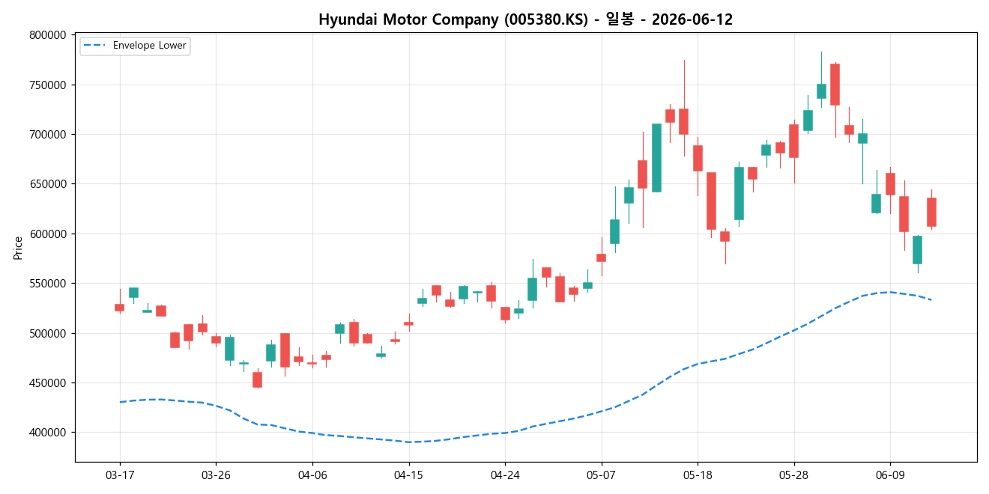The image size is (989, 494).
Task: Click the lowest red candle near 445000
Action: click(x=257, y=379)
